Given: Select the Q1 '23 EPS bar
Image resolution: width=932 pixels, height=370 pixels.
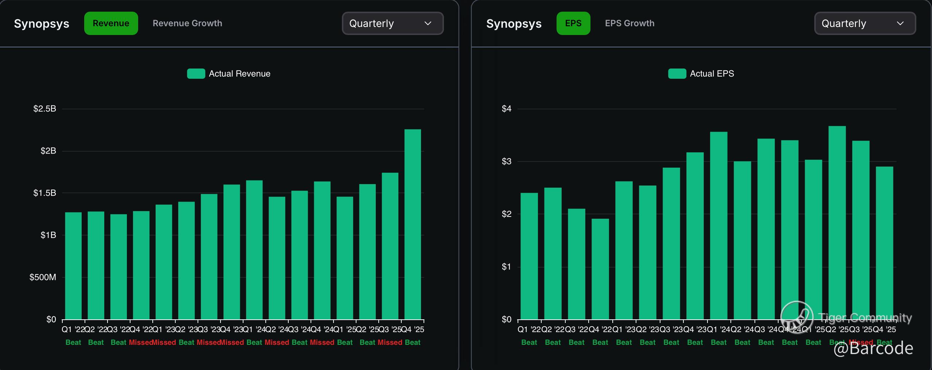Looking at the screenshot, I should [624, 250].
